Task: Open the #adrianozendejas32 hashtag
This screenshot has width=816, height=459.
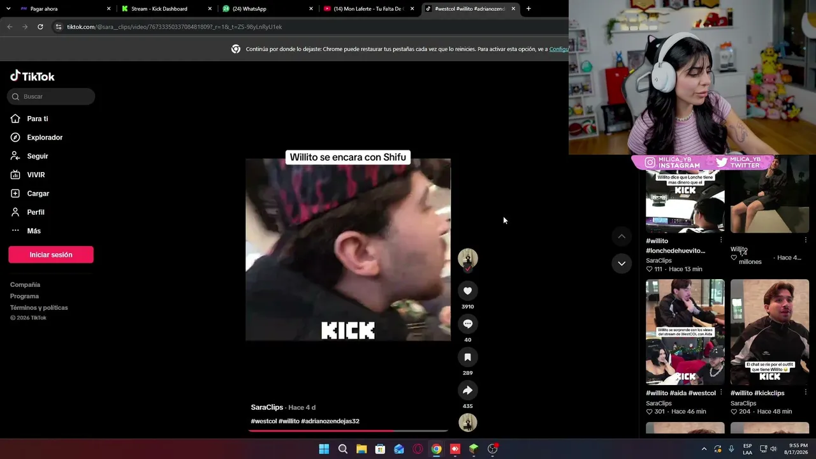Action: 330,421
